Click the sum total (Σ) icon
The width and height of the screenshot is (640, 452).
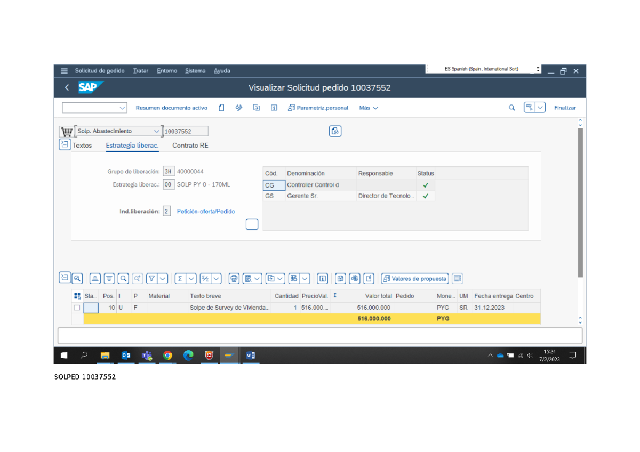180,278
